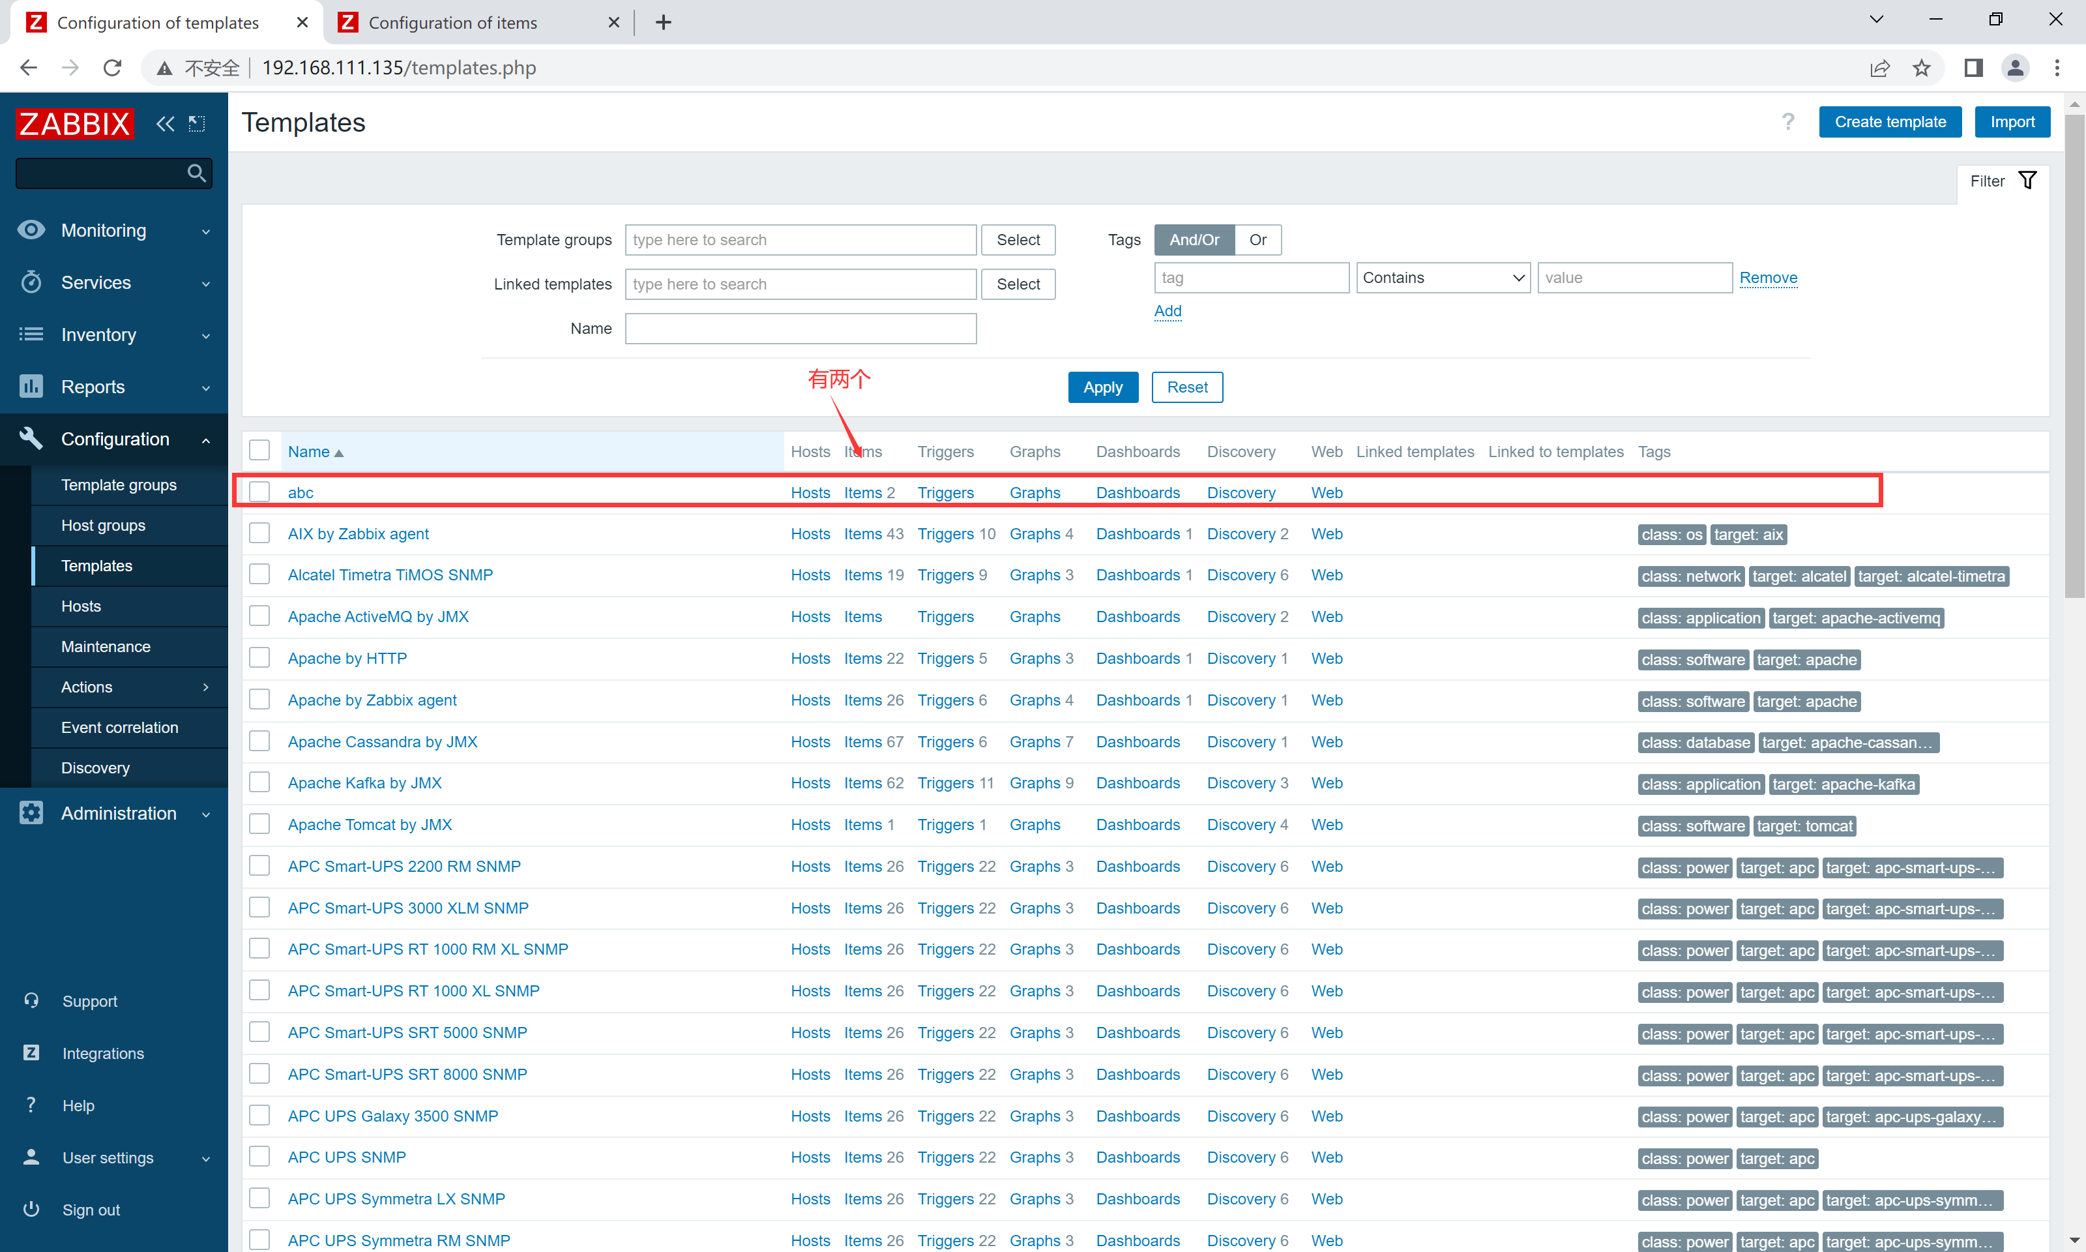Check the box for the abc template
2086x1252 pixels.
pos(259,492)
